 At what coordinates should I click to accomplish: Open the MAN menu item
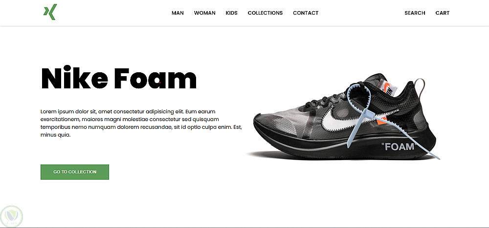[178, 13]
